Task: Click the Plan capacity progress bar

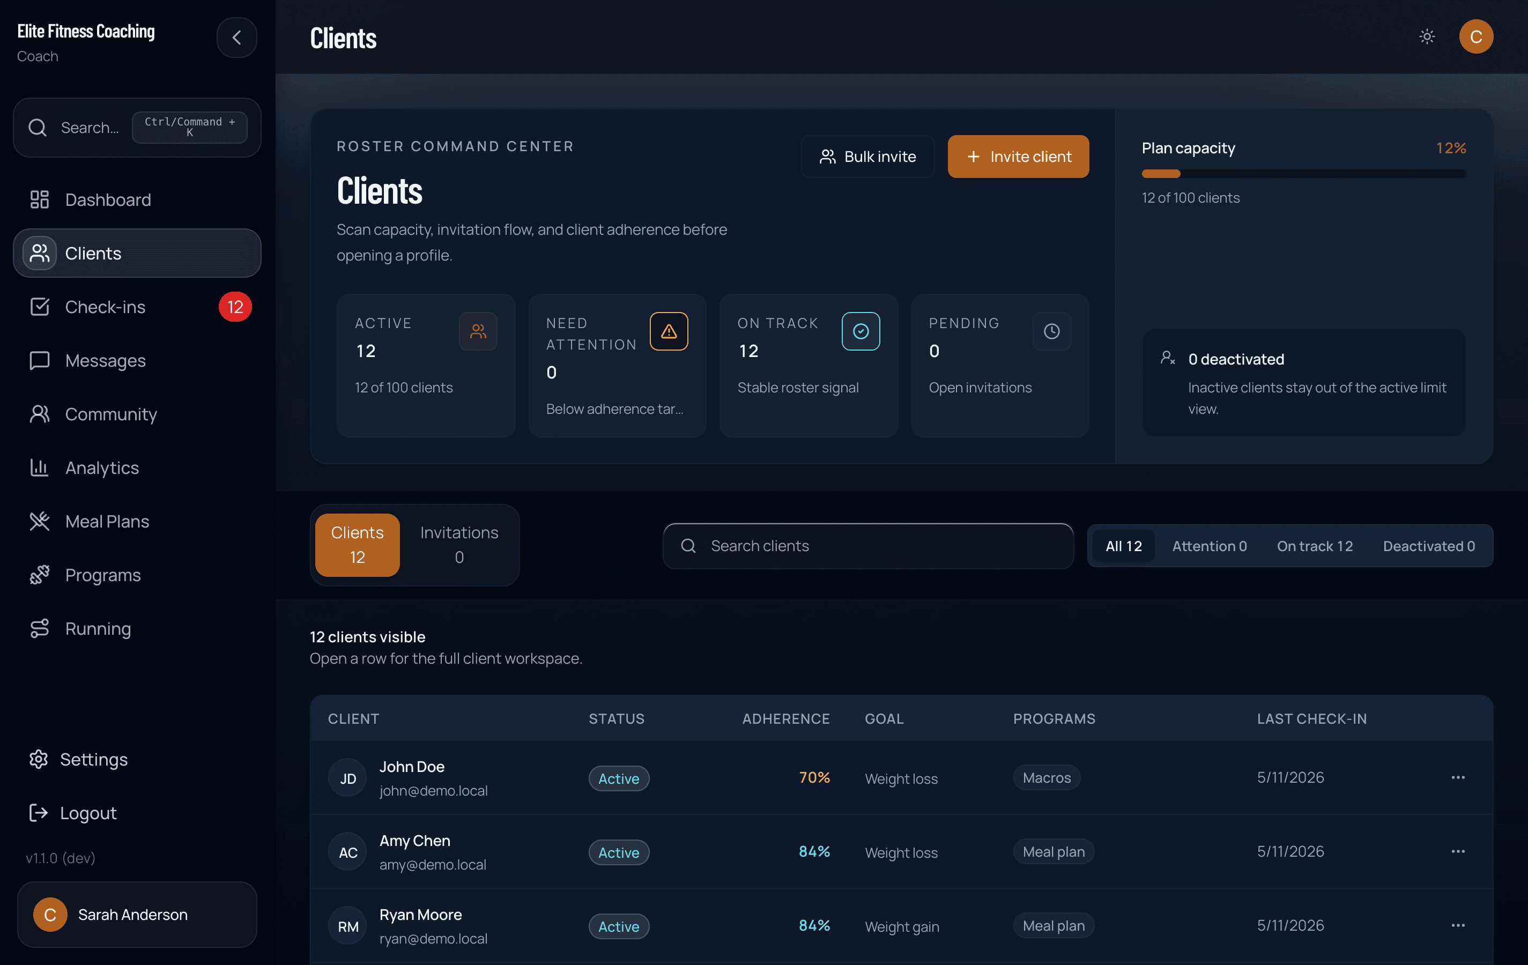Action: click(x=1304, y=174)
